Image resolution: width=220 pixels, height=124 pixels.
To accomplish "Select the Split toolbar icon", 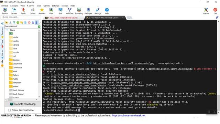I will (60, 11).
